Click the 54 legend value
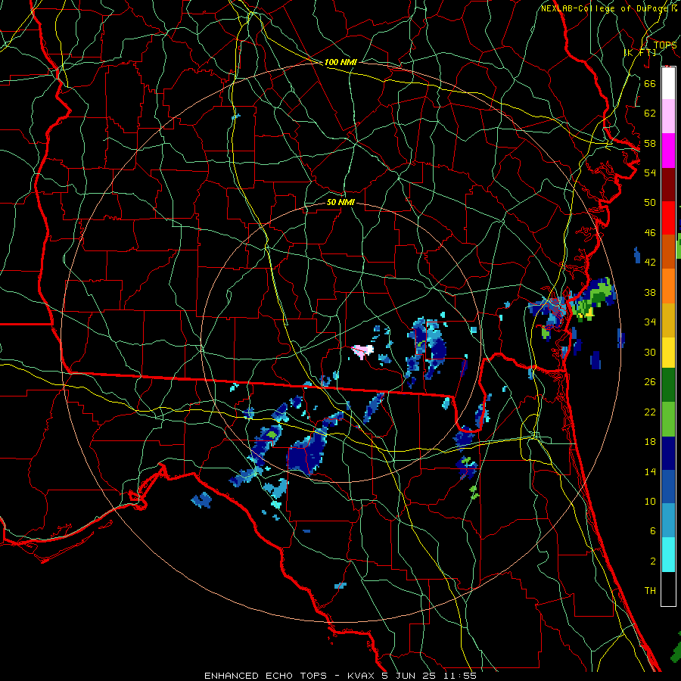The height and width of the screenshot is (681, 681). pos(650,173)
